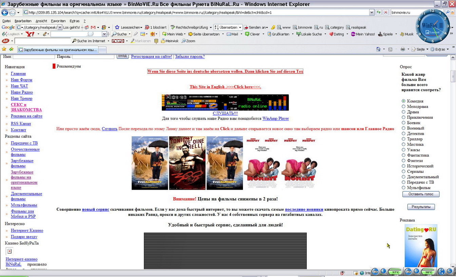Click This Site in English link
Screen dimensions: 456x277
pyautogui.click(x=225, y=87)
